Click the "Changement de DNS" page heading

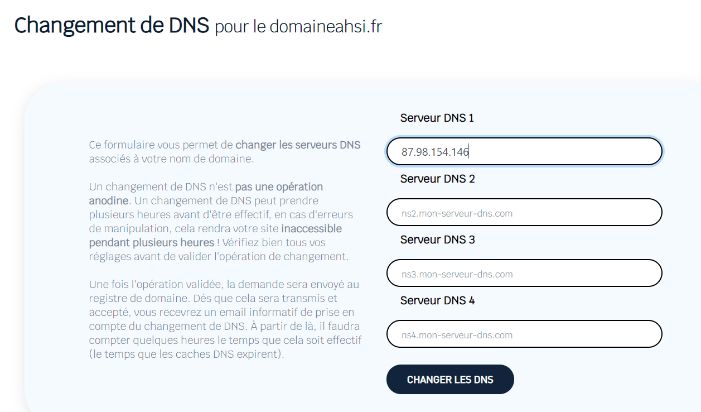(112, 26)
